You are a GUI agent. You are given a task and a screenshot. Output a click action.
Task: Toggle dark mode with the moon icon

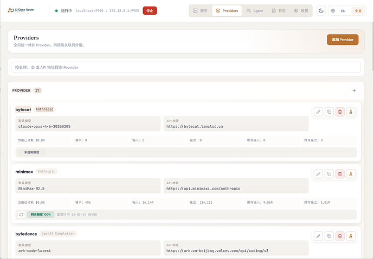[321, 11]
